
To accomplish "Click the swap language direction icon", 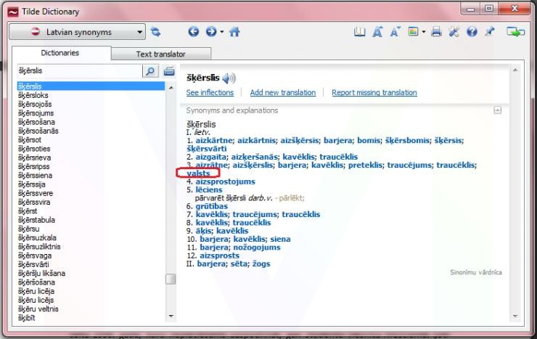I will point(154,33).
